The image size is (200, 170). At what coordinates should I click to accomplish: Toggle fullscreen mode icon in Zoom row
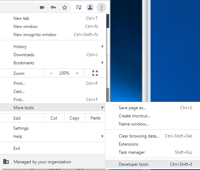[x=95, y=73]
